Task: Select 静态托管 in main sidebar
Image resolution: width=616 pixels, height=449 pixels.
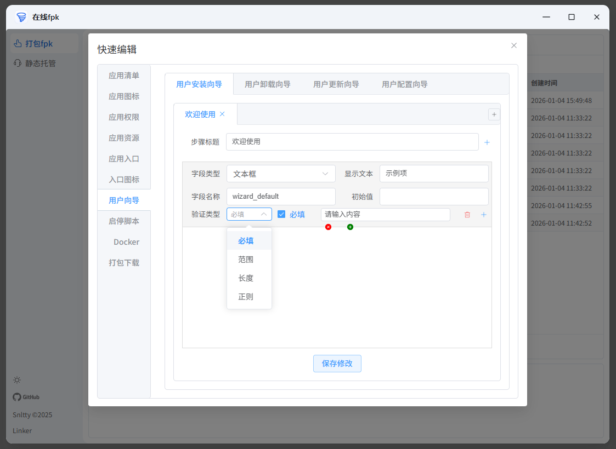Action: pyautogui.click(x=44, y=63)
